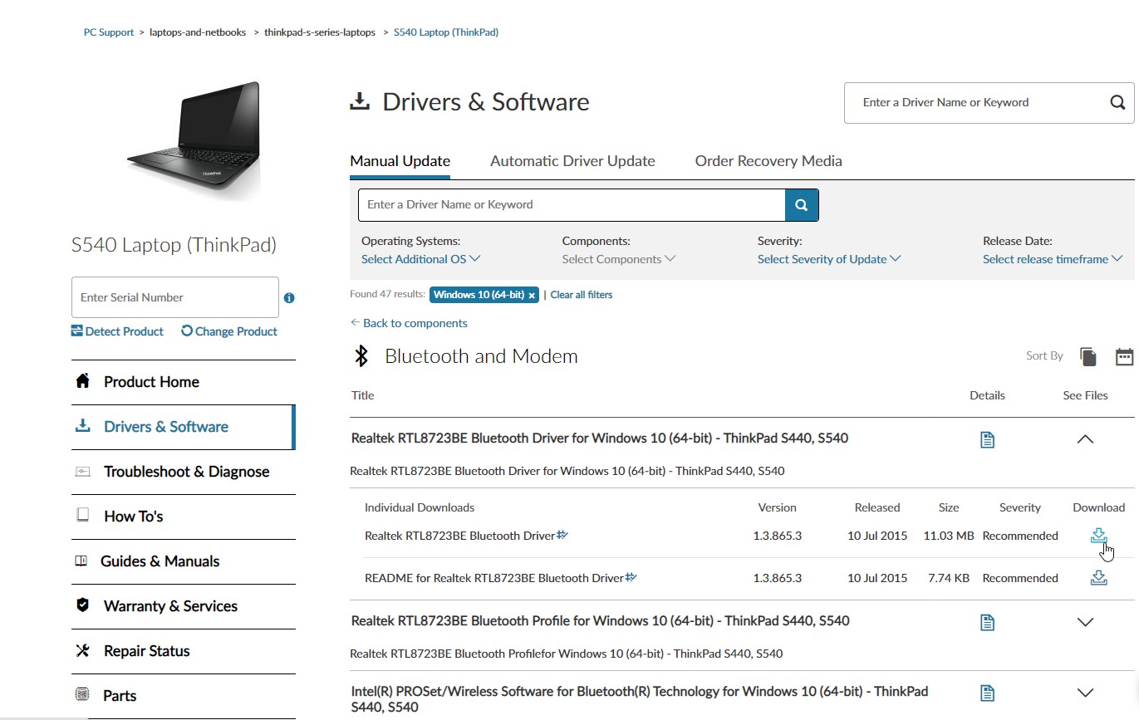
Task: Click the Bluetooth and Modem section icon
Action: [361, 355]
